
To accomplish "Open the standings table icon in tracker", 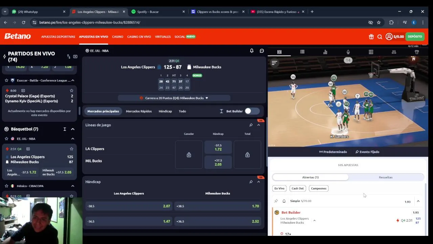I will [371, 52].
